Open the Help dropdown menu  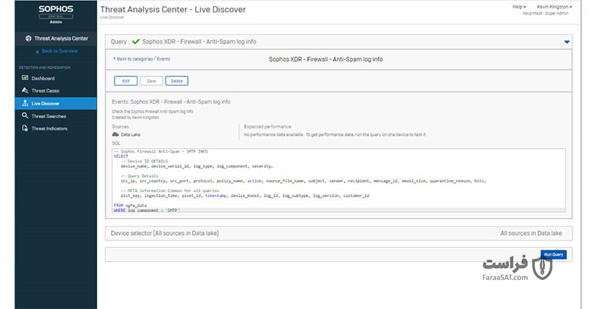click(x=519, y=7)
